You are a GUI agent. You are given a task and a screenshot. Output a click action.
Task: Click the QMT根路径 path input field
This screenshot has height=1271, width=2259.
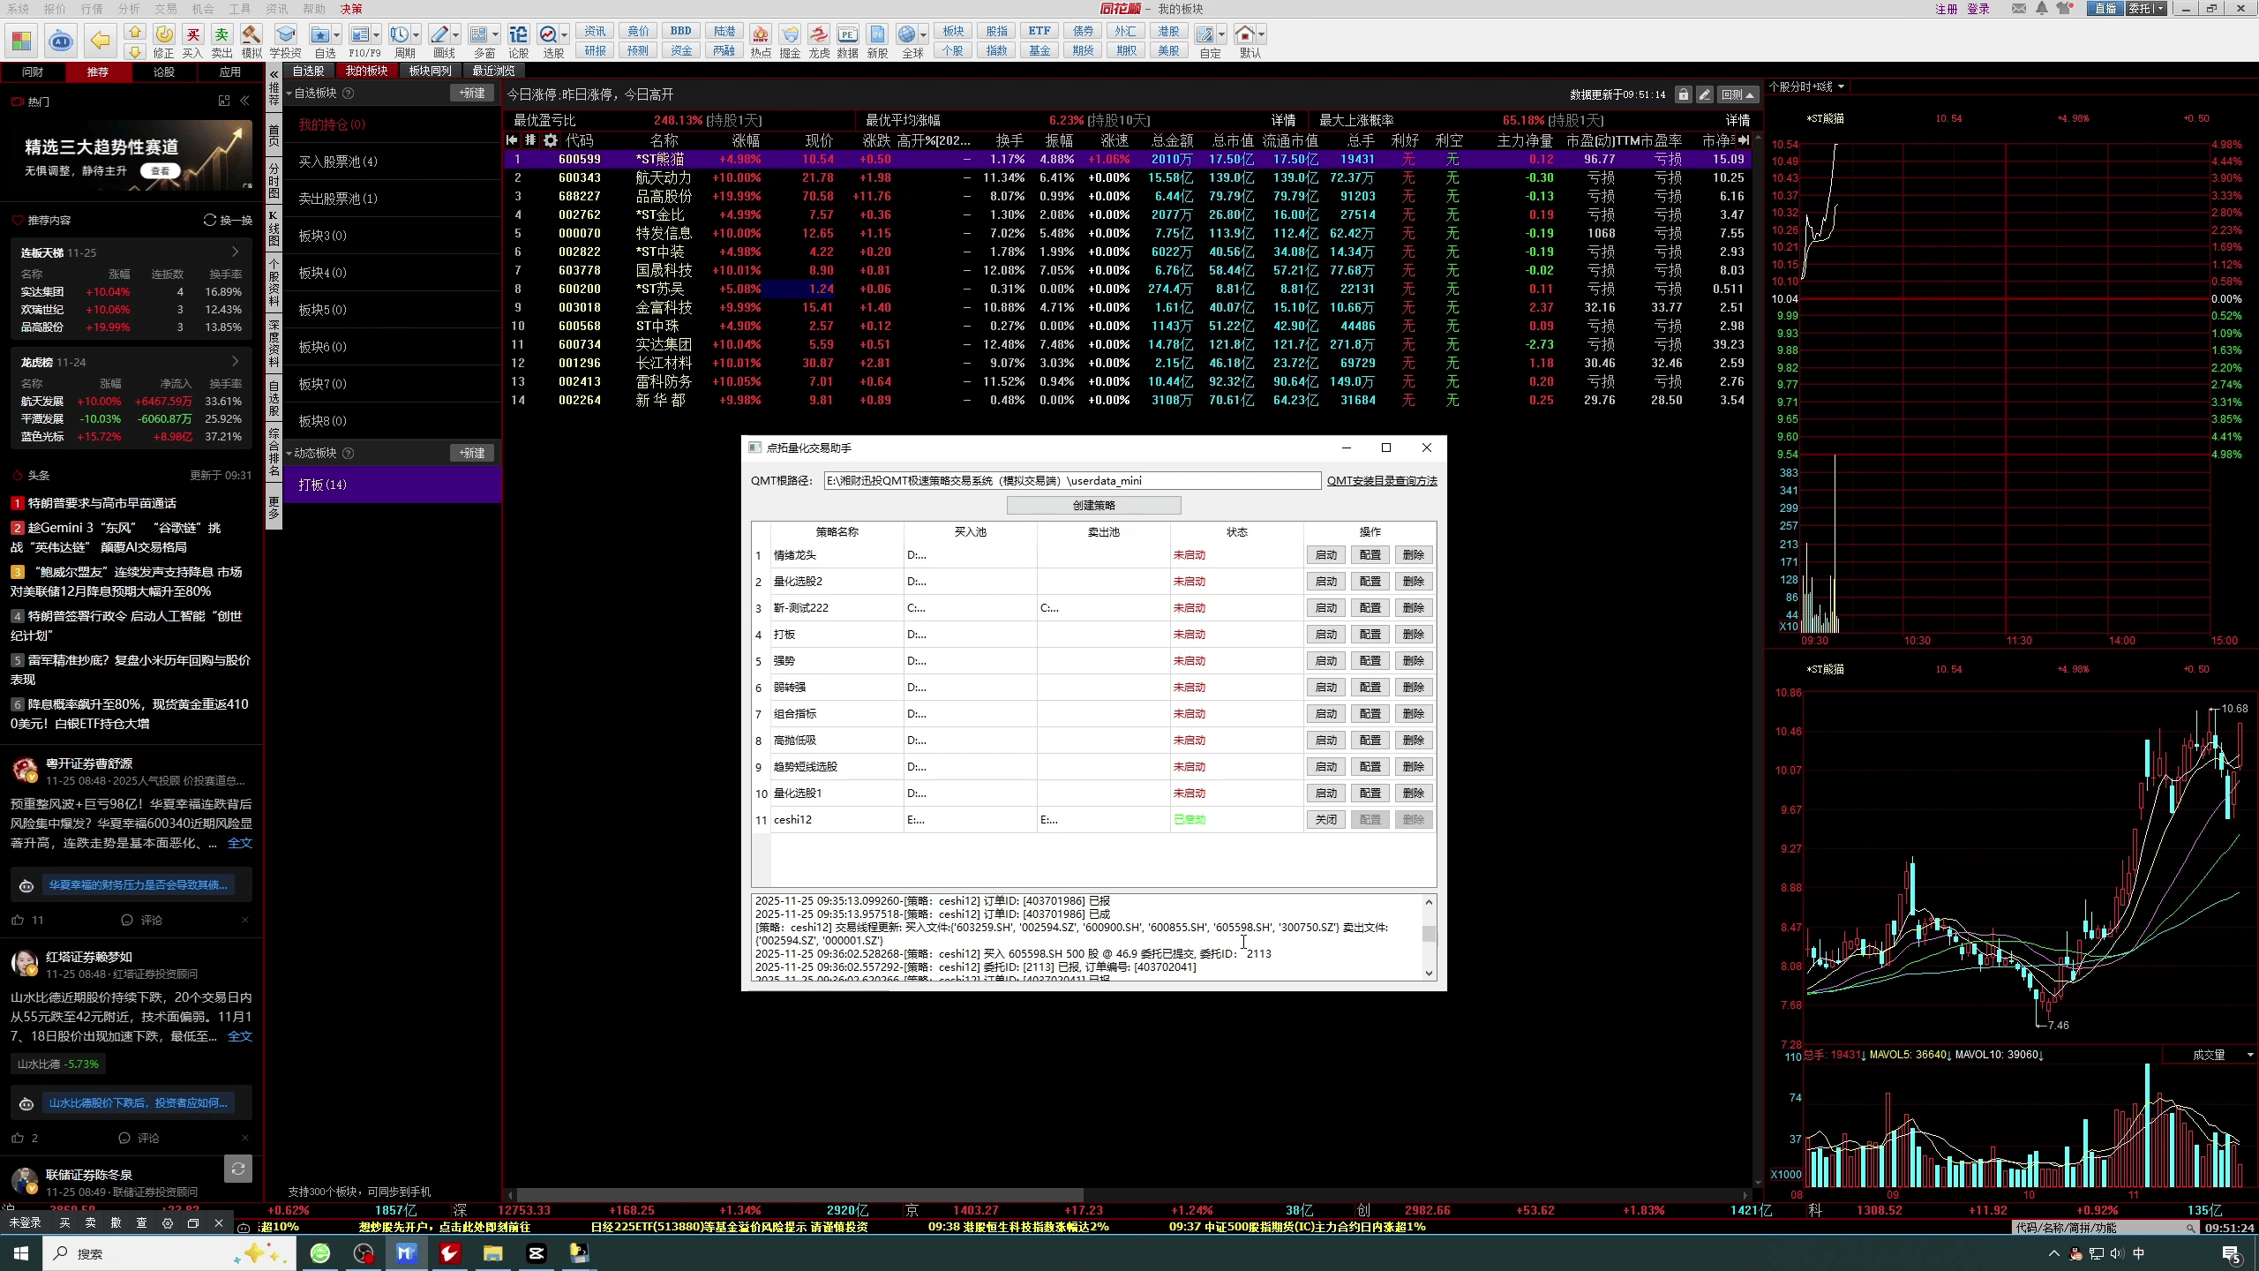[x=1071, y=481]
